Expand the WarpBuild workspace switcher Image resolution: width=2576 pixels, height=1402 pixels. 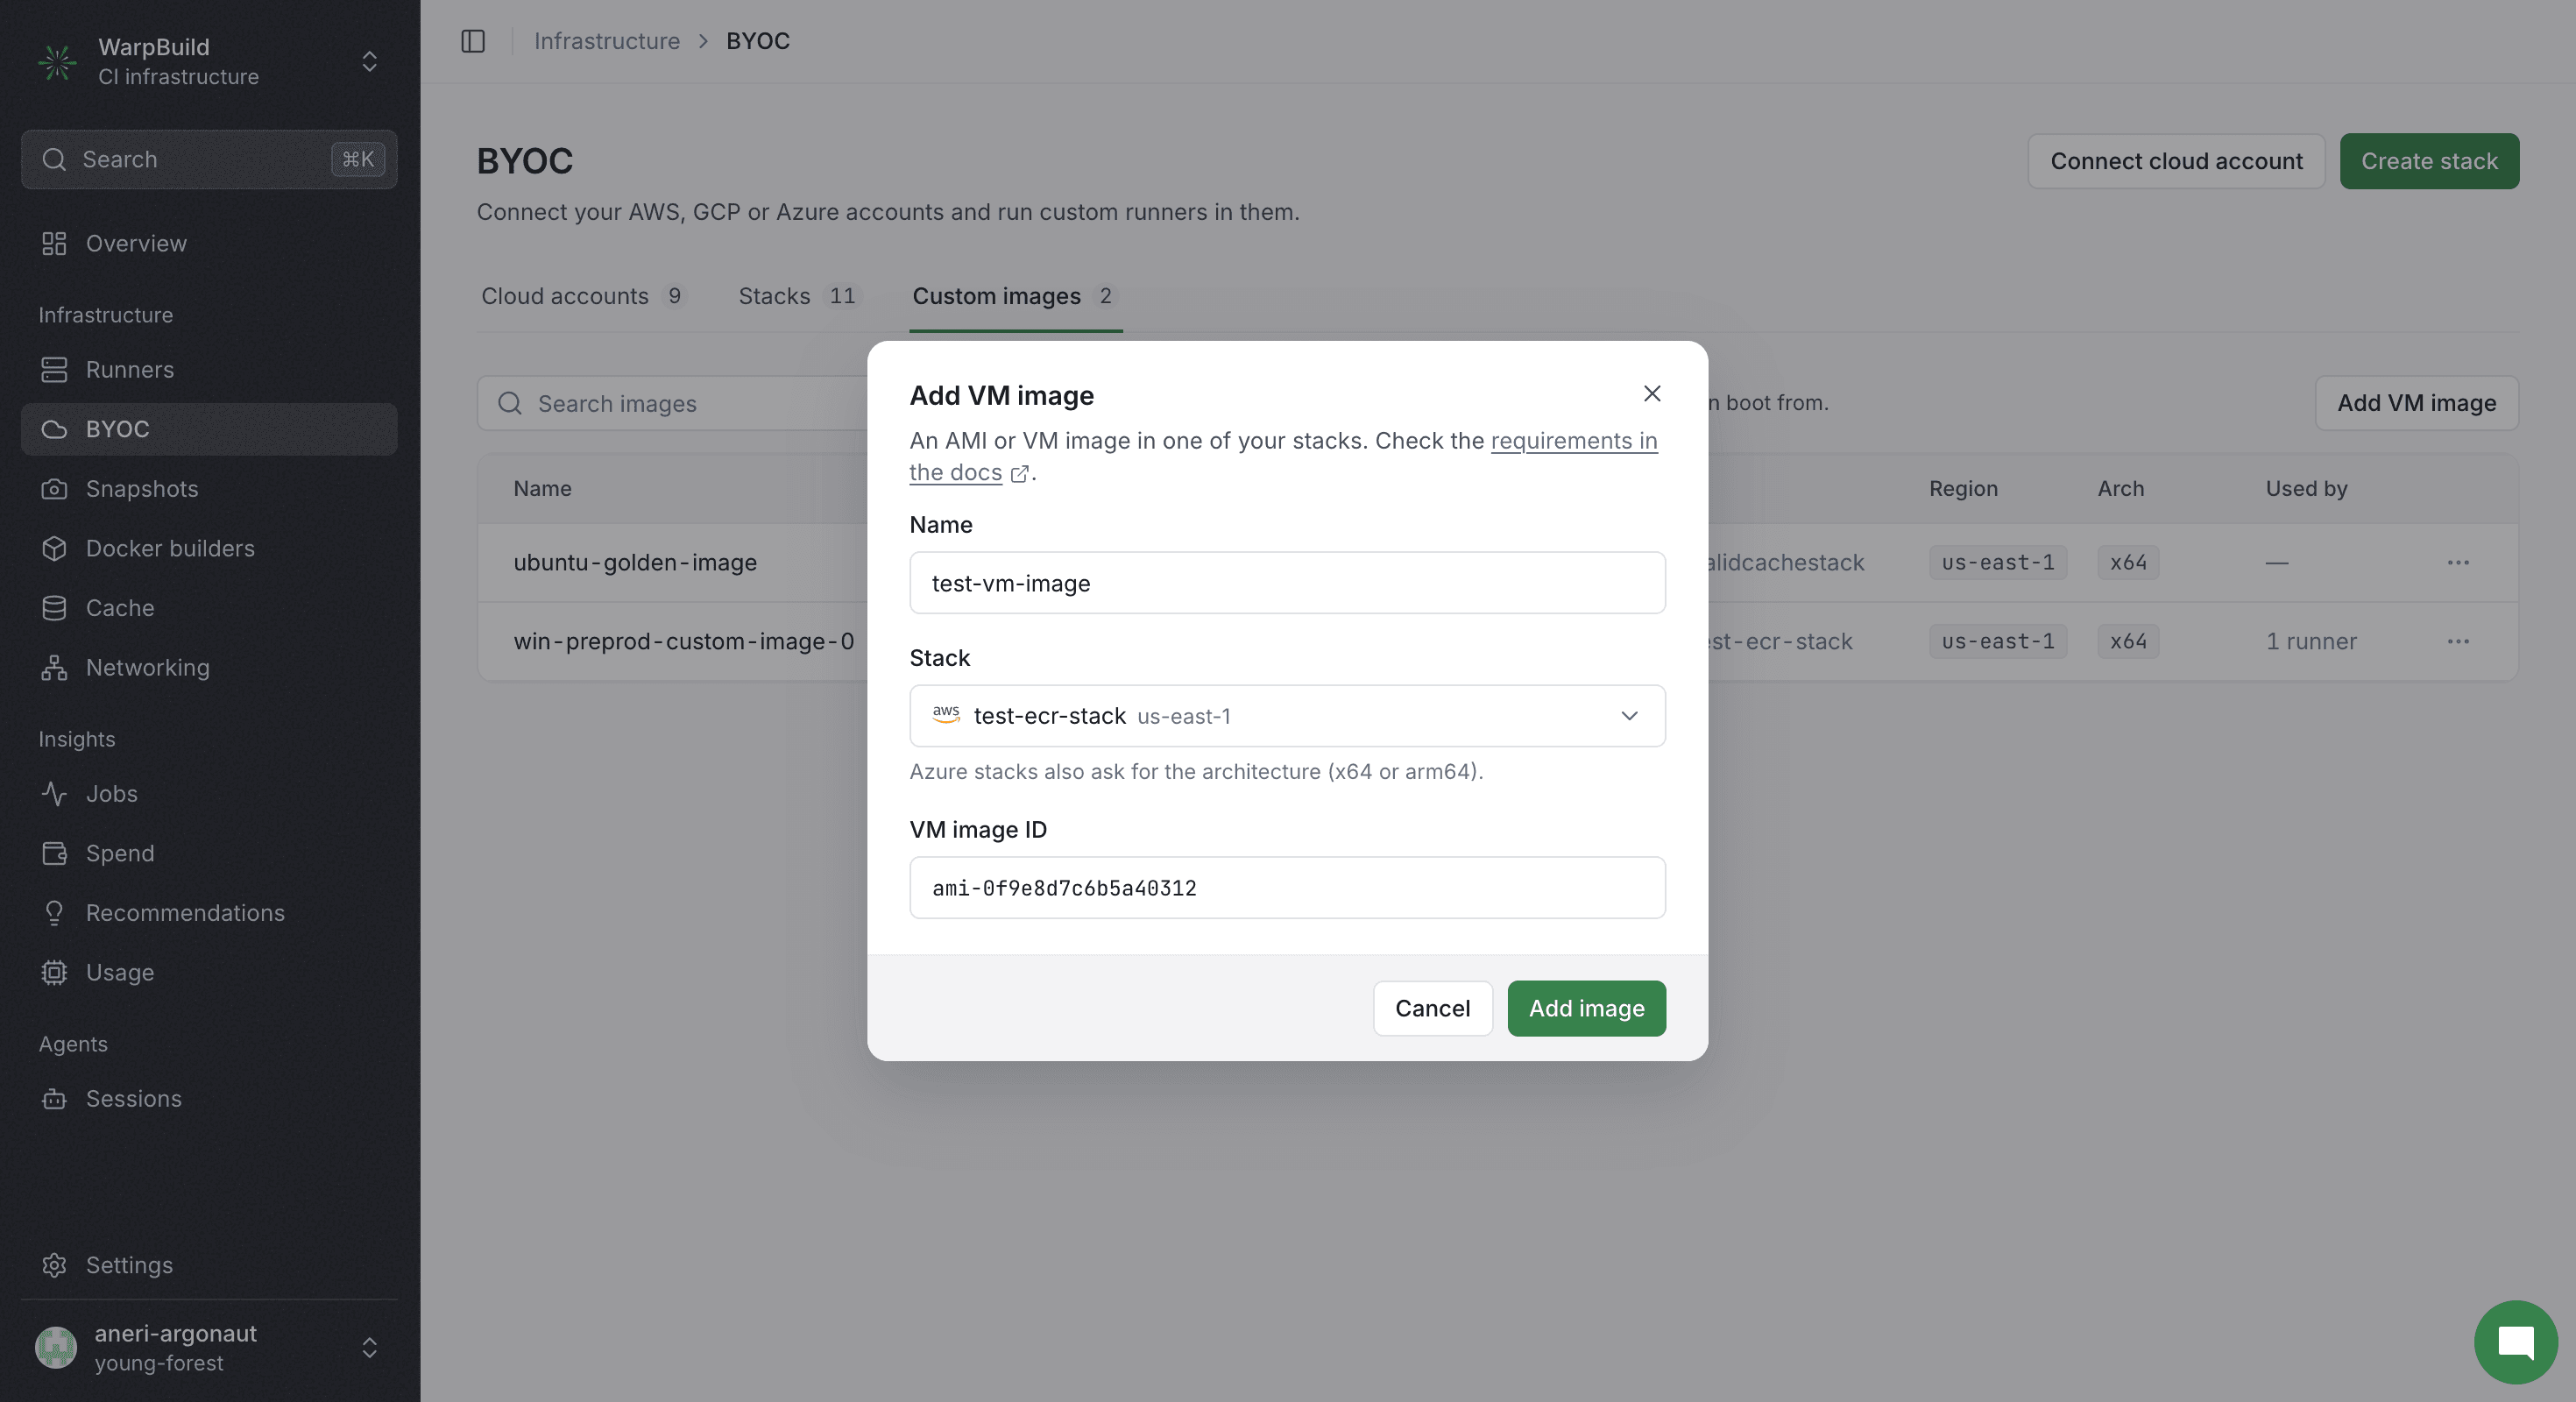pyautogui.click(x=369, y=62)
